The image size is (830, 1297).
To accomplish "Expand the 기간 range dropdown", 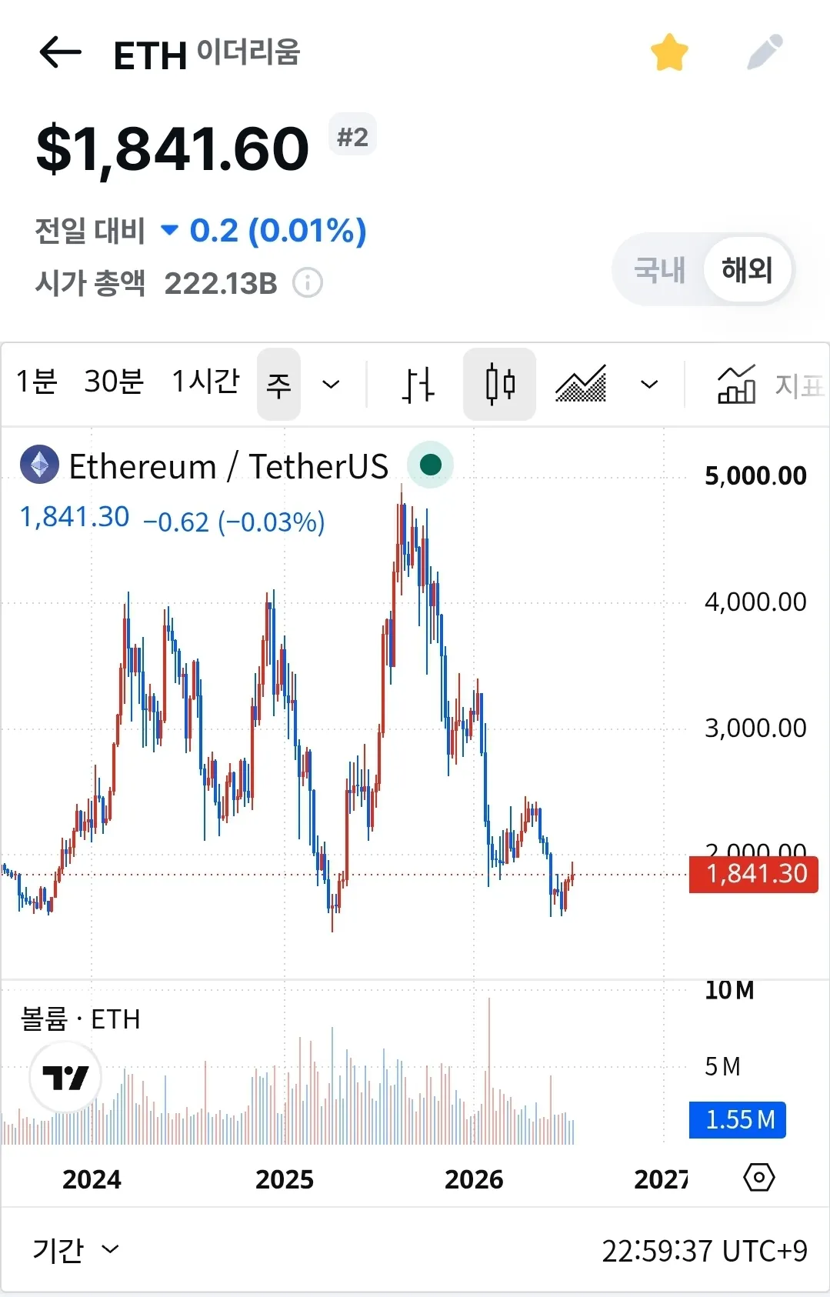I will 76,1250.
